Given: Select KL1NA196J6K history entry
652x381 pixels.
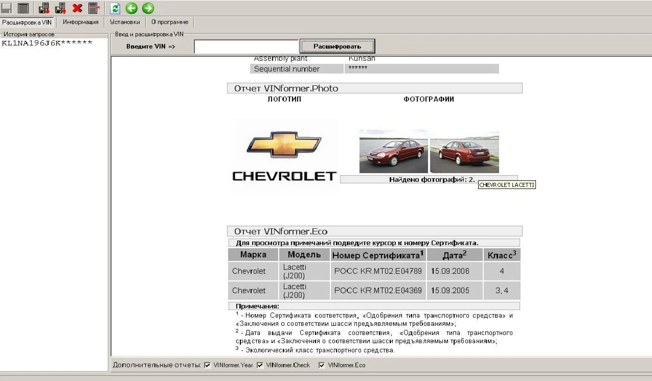Looking at the screenshot, I should (x=47, y=42).
